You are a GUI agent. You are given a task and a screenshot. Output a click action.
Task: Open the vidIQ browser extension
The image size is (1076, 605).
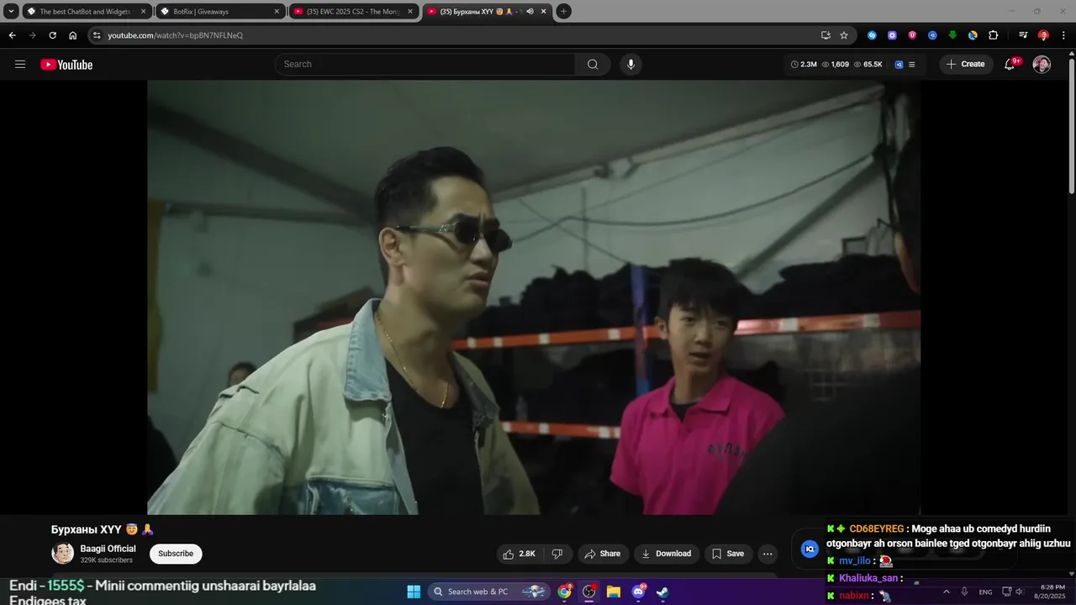click(932, 35)
